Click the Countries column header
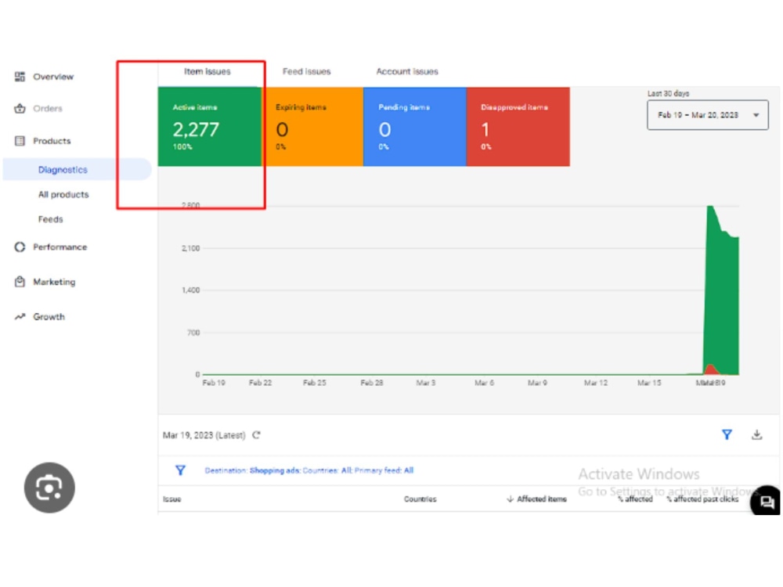Image resolution: width=783 pixels, height=587 pixels. (x=420, y=499)
